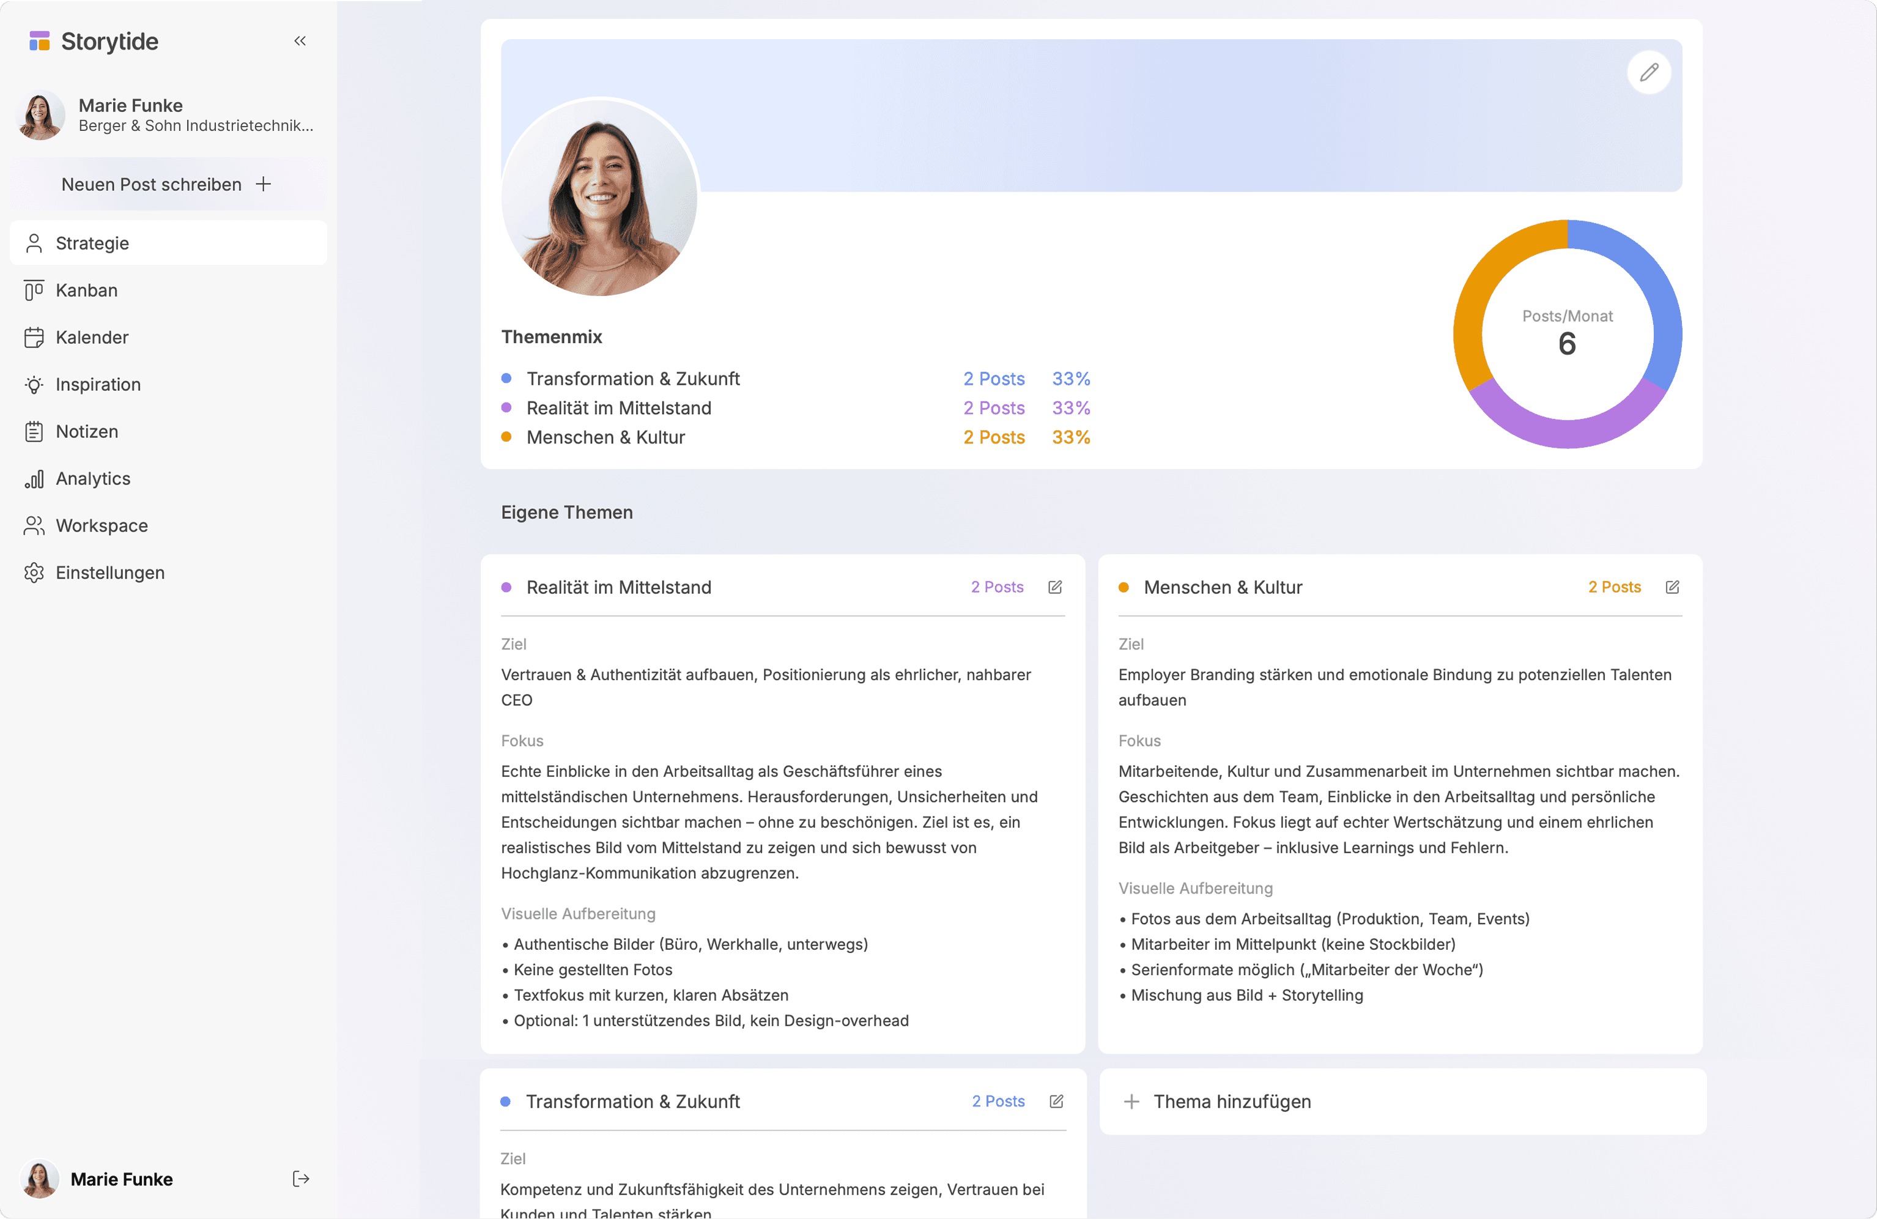Click the Storytide logo icon

pos(39,41)
